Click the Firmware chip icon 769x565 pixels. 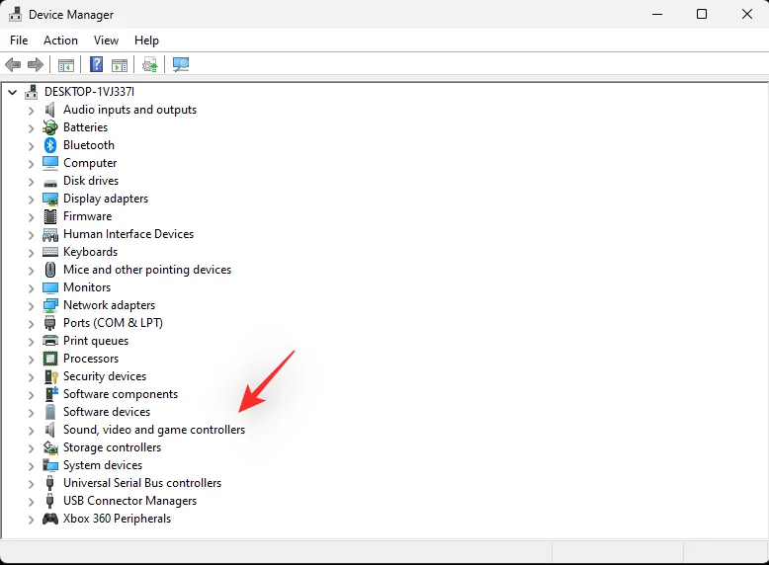[x=50, y=216]
